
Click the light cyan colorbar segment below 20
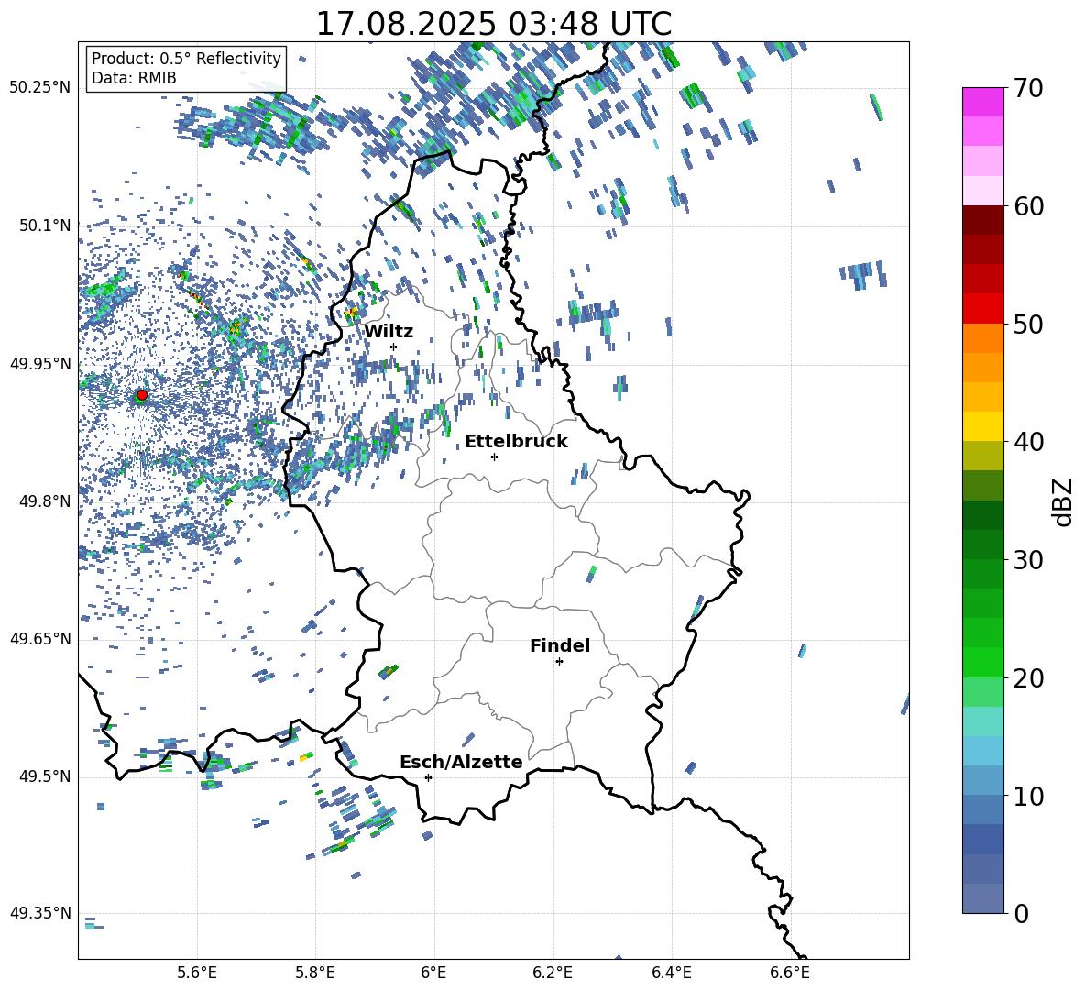pyautogui.click(x=982, y=721)
